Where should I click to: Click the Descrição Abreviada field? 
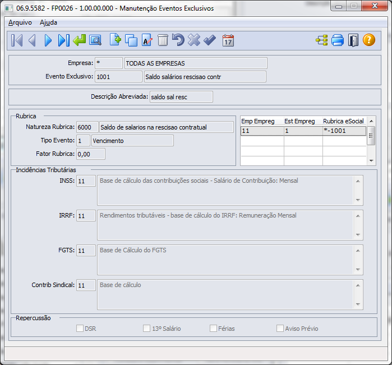click(x=181, y=97)
